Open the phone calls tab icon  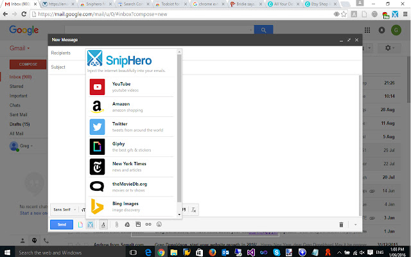click(46, 240)
